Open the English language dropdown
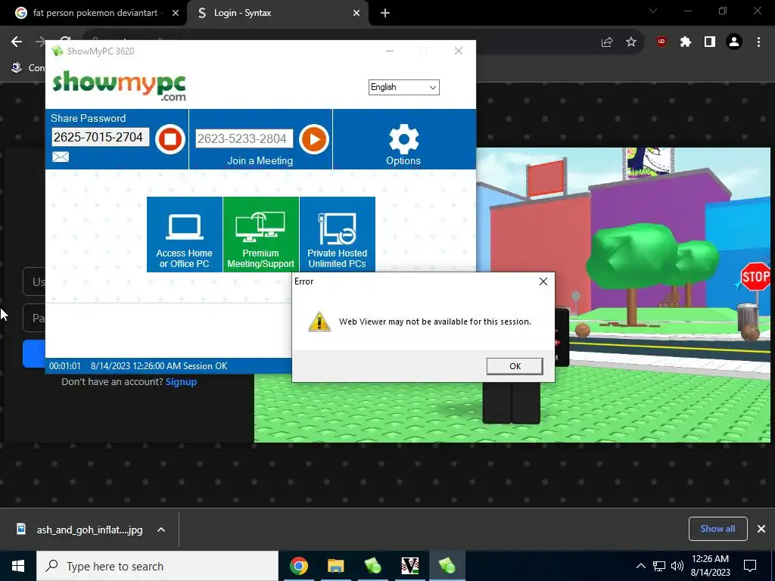The width and height of the screenshot is (775, 581). tap(404, 88)
